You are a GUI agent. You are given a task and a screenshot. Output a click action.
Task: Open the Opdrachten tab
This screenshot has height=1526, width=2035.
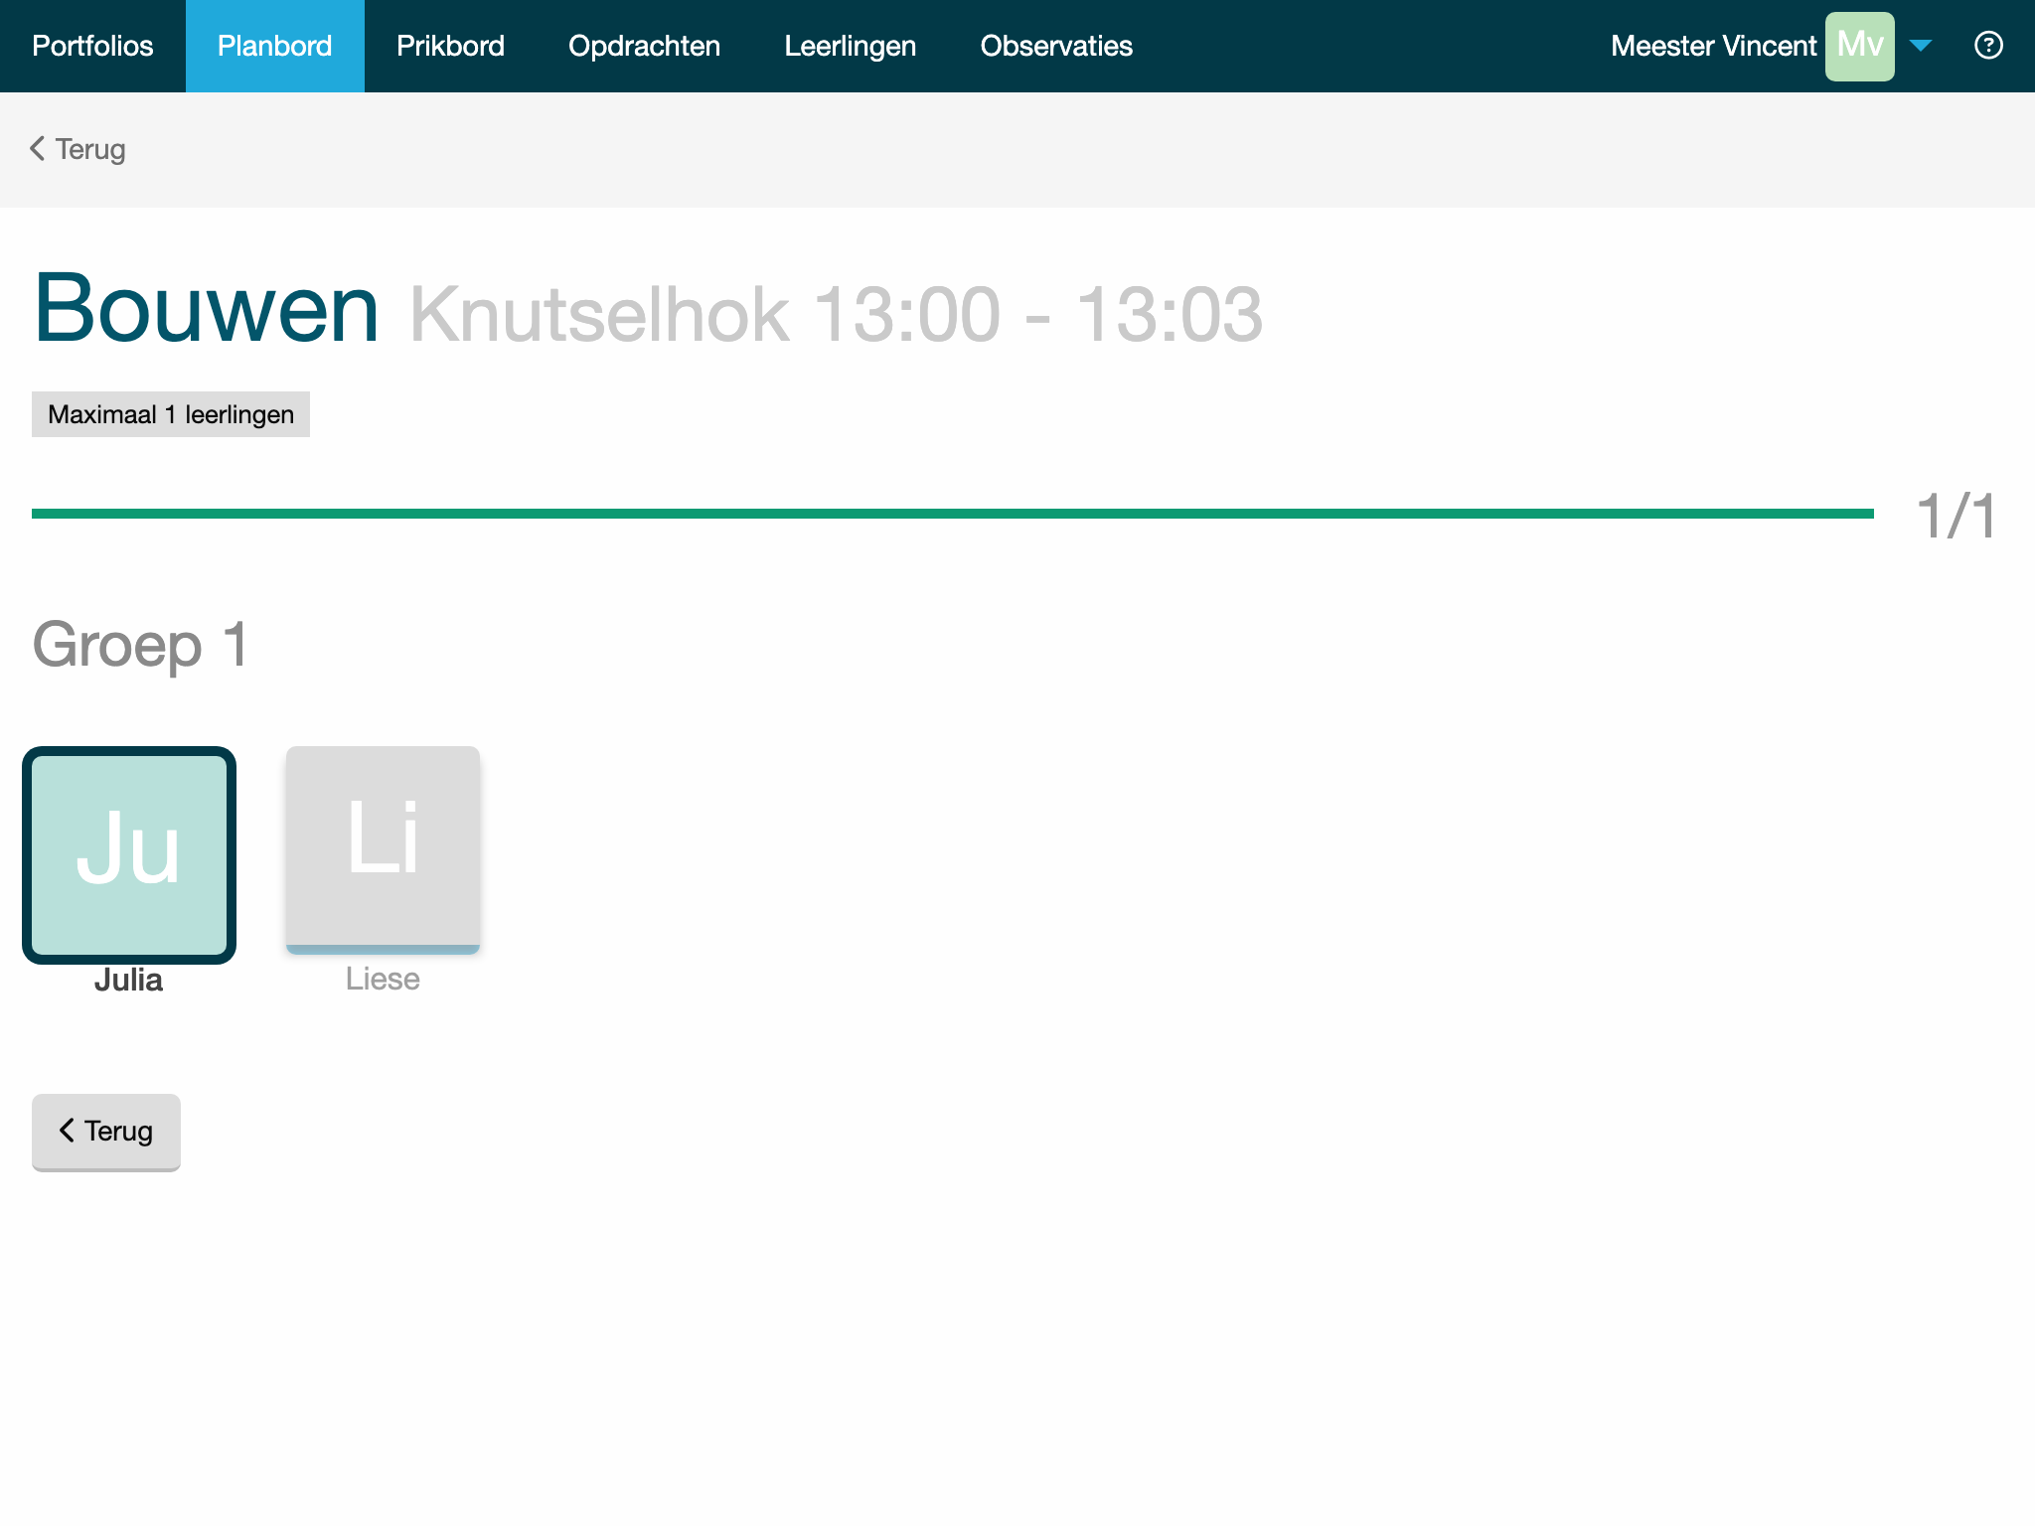tap(644, 46)
